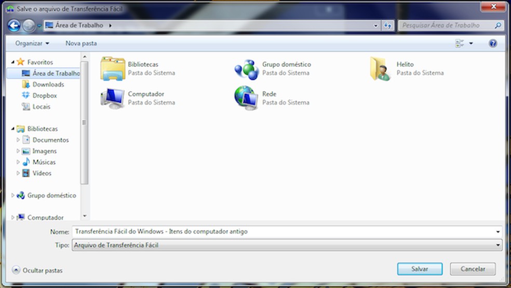This screenshot has height=288, width=511.
Task: Click the Helito item name
Action: click(405, 64)
